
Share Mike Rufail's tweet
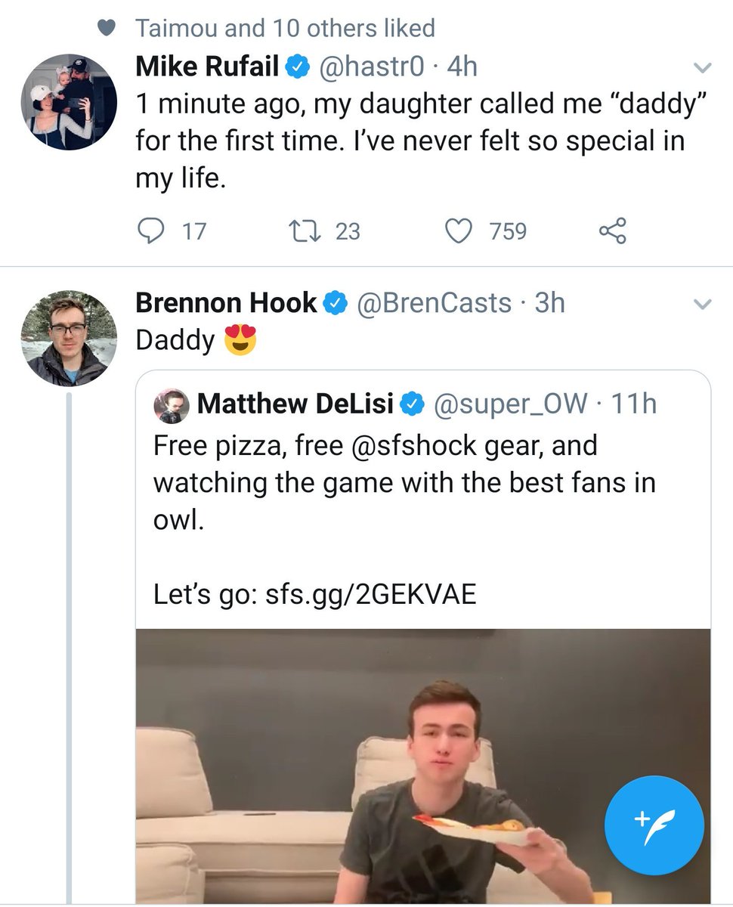coord(612,230)
